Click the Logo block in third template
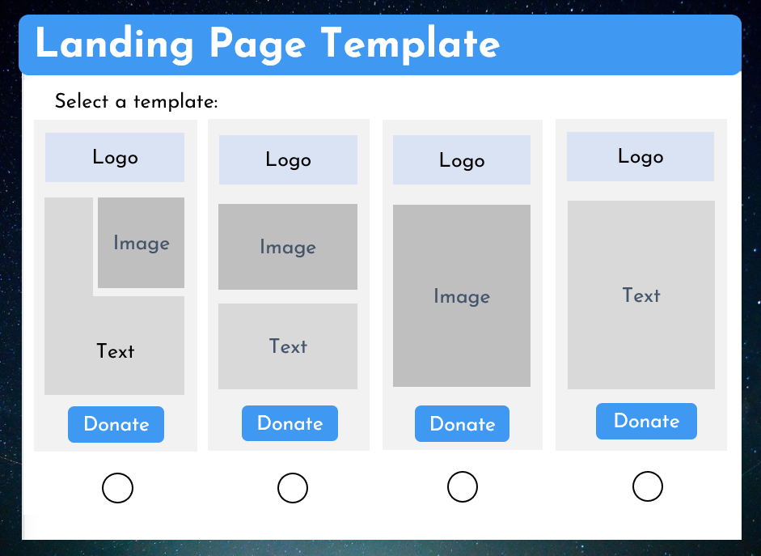 (462, 159)
